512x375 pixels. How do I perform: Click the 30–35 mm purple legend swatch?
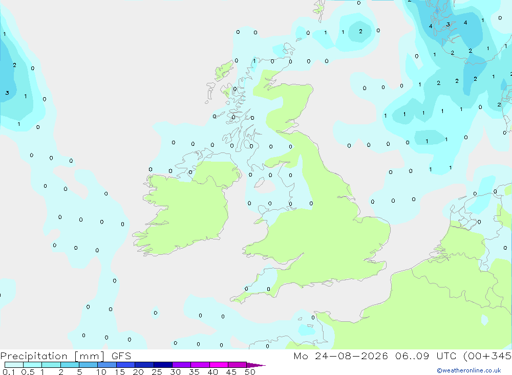click(x=181, y=365)
